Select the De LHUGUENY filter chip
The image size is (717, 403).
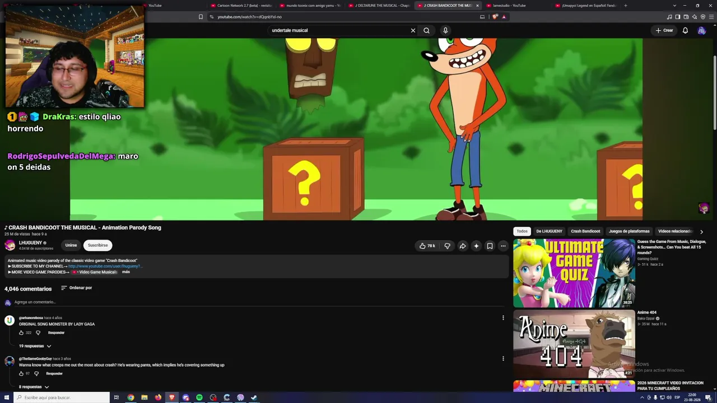coord(549,231)
